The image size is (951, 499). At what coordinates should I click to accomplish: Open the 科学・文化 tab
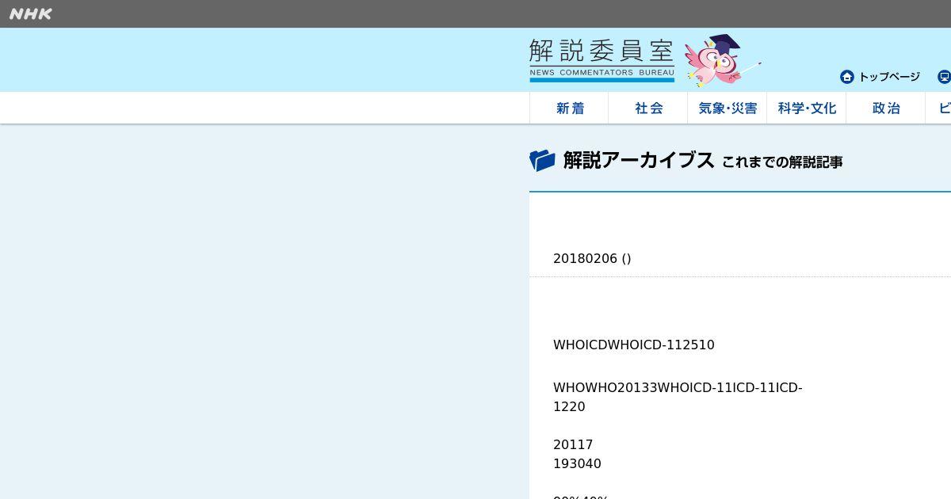tap(807, 108)
